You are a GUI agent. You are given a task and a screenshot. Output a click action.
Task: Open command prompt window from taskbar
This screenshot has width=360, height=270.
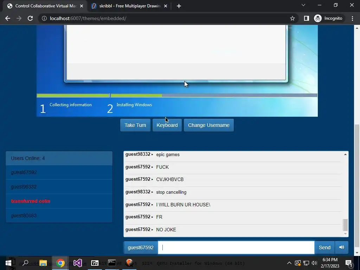coord(112,263)
